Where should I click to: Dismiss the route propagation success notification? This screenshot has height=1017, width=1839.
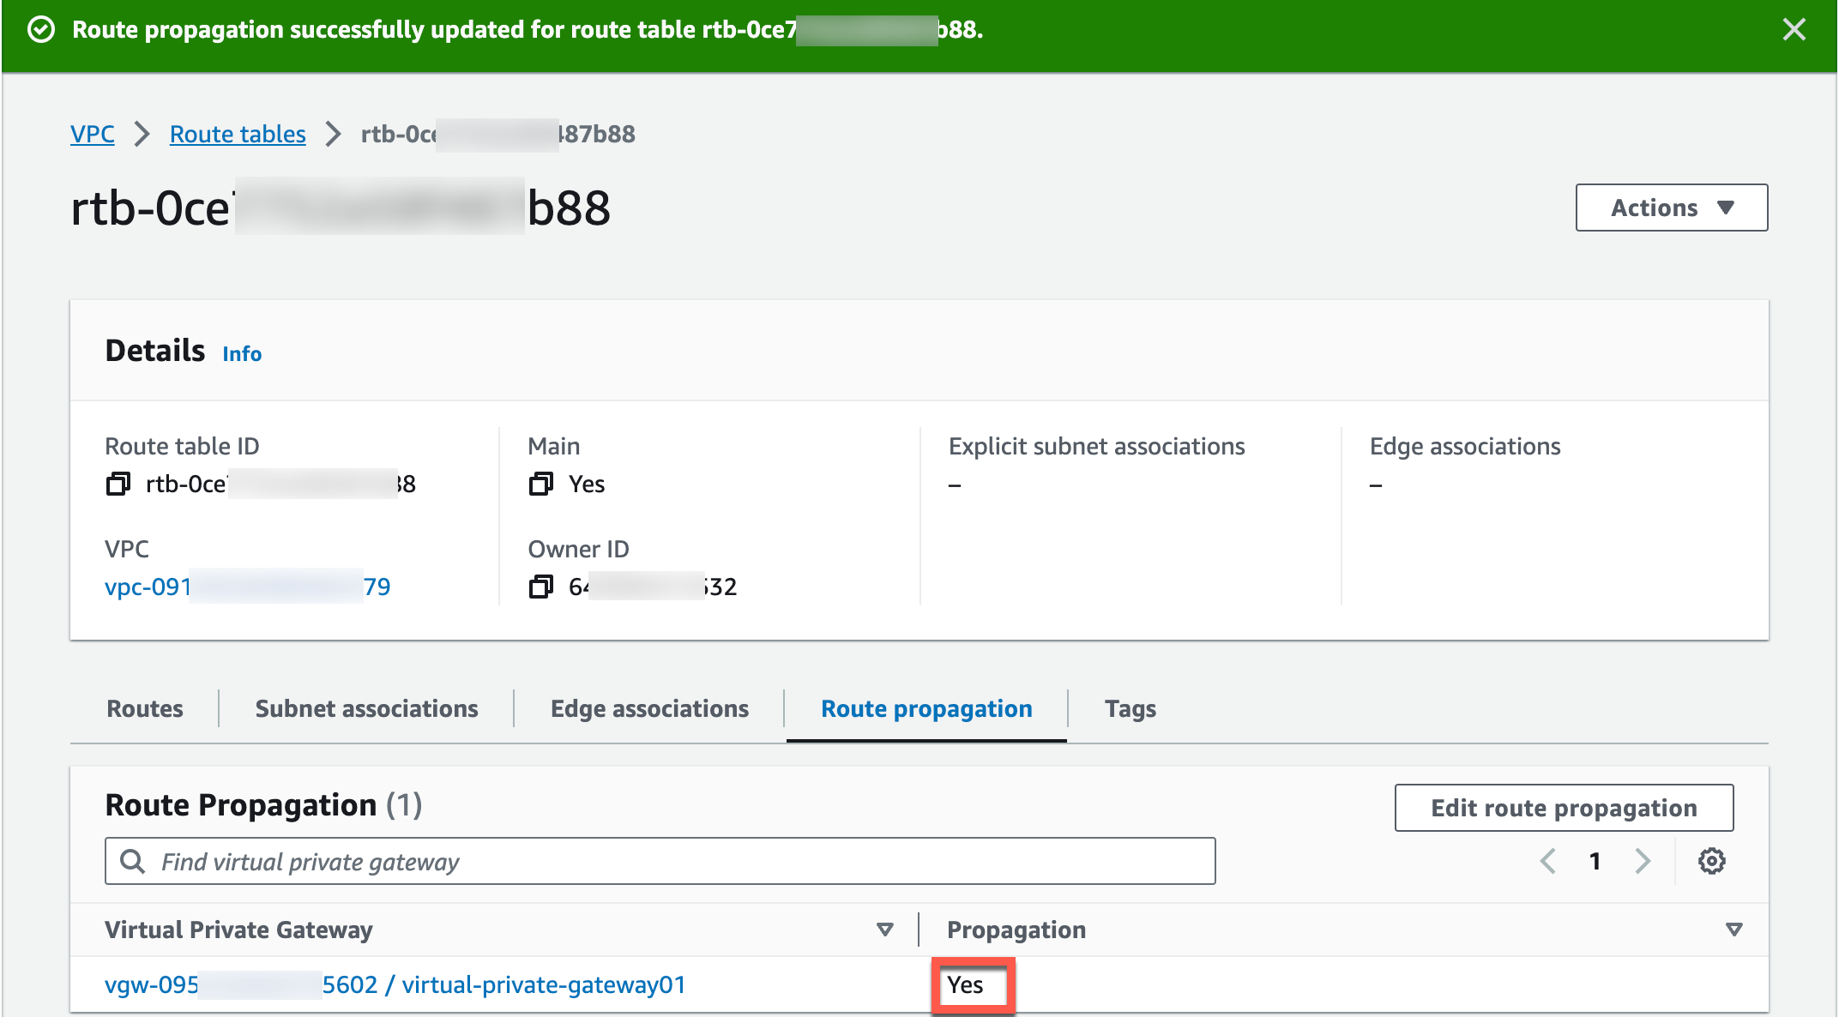[x=1794, y=29]
